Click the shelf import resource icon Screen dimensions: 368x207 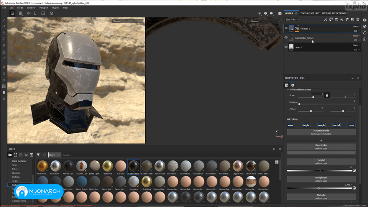tap(31, 155)
